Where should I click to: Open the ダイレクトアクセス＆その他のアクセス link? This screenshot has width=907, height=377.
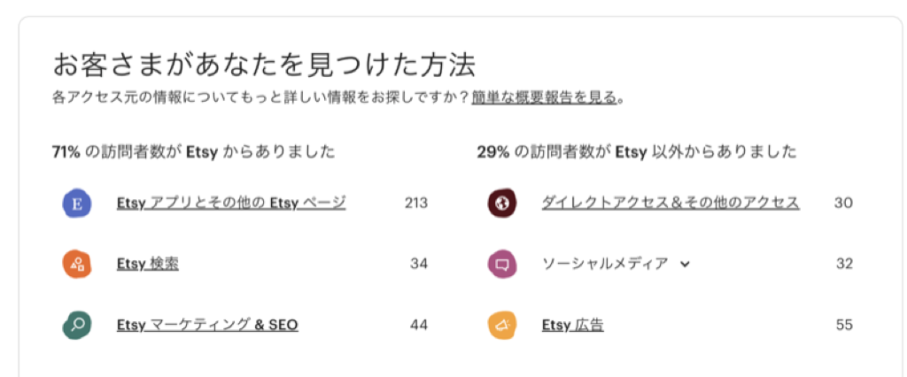[x=671, y=203]
